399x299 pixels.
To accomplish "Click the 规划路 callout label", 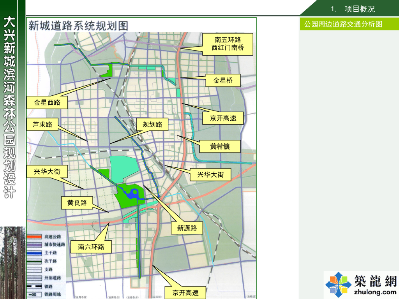I will 152,124.
